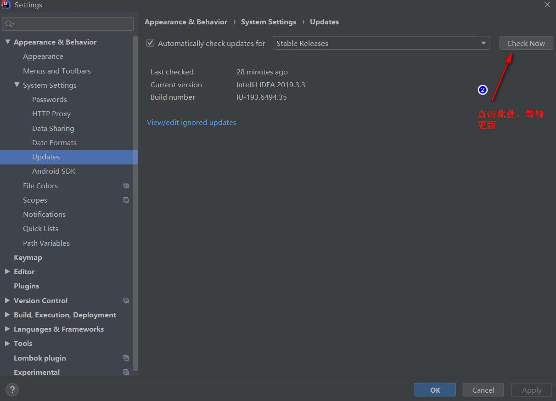Viewport: 556px width, 401px height.
Task: Click the Check Now button
Action: pos(526,43)
